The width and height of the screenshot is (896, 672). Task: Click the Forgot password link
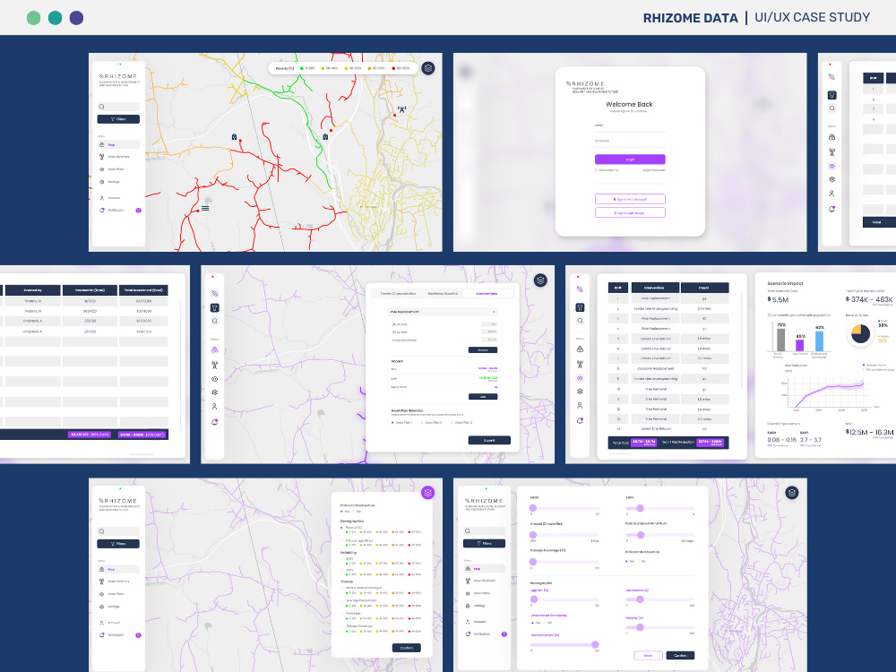click(654, 170)
